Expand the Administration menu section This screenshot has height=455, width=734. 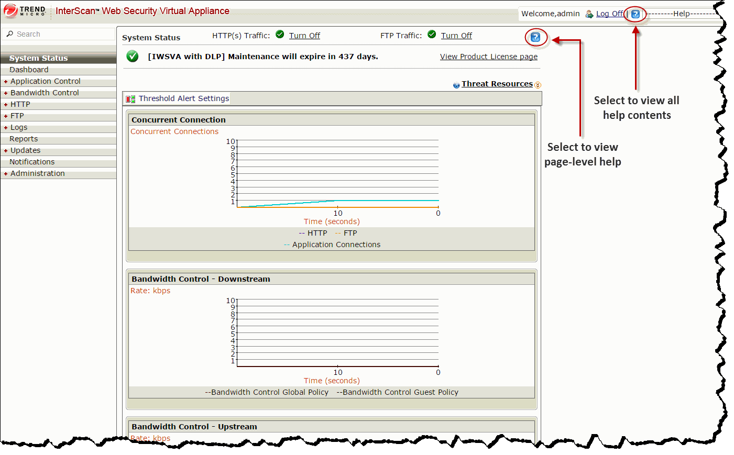point(37,173)
